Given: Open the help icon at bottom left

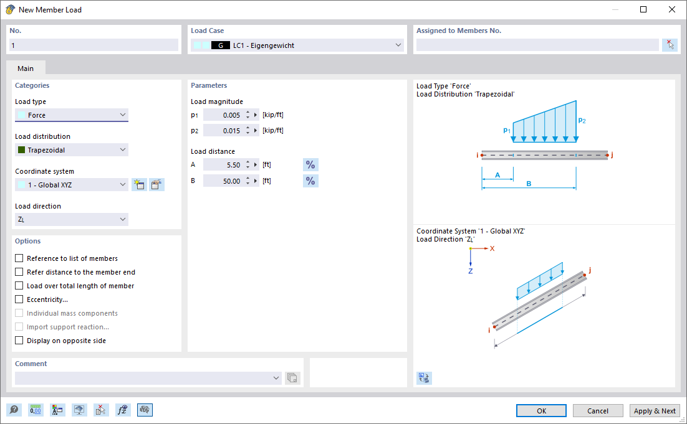Looking at the screenshot, I should pyautogui.click(x=14, y=410).
